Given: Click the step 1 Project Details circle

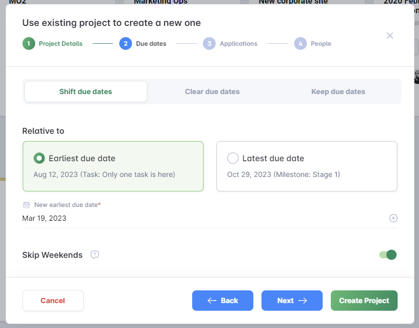Looking at the screenshot, I should pos(29,44).
